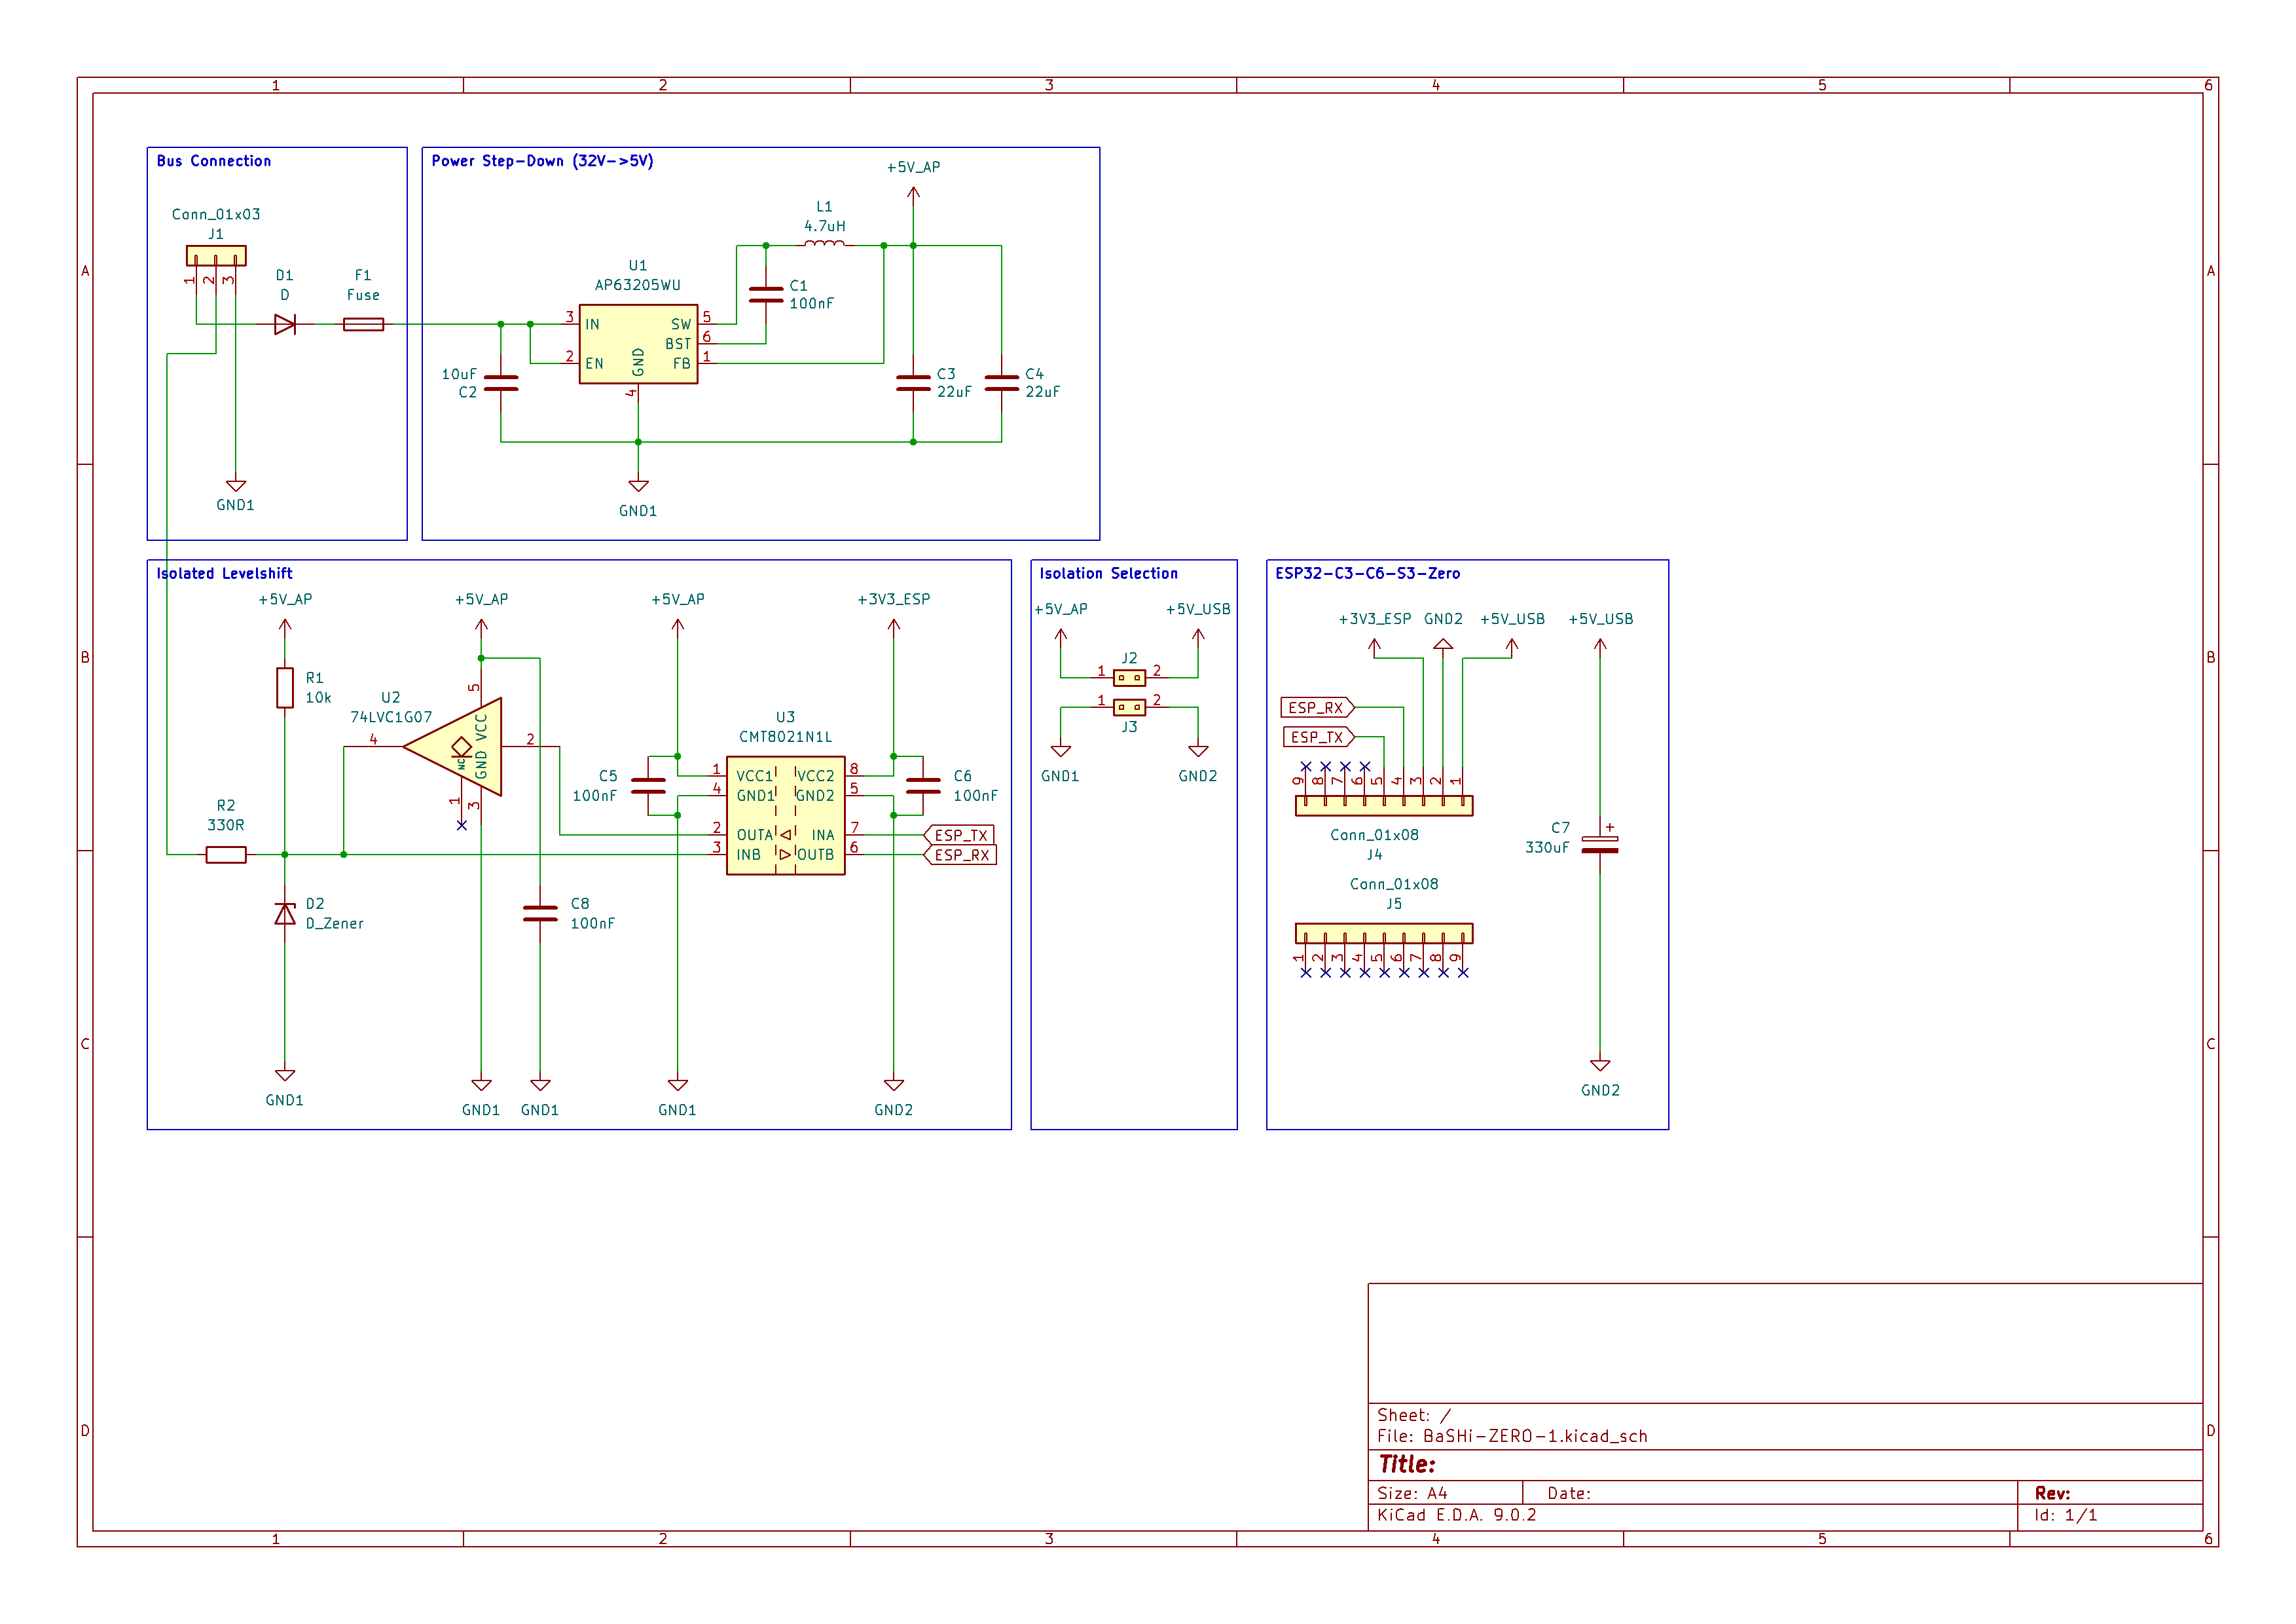Image resolution: width=2296 pixels, height=1624 pixels.
Task: Select the C8 capacitor symbol
Action: coord(540,914)
